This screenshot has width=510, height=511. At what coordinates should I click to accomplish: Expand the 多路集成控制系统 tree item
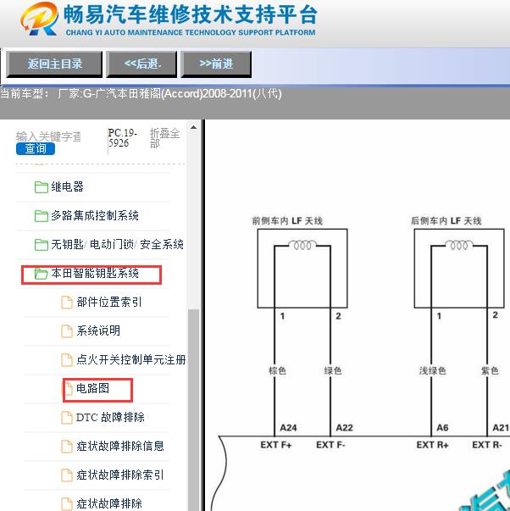[95, 215]
